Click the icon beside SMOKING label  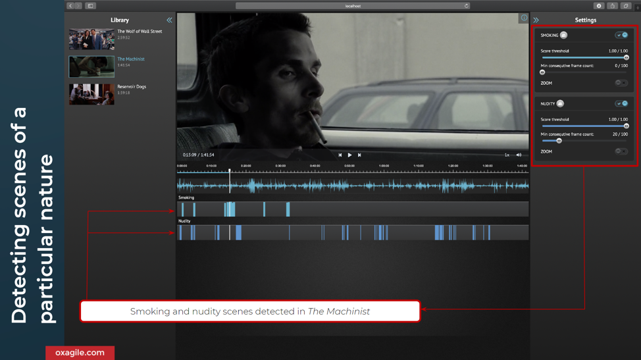(564, 36)
